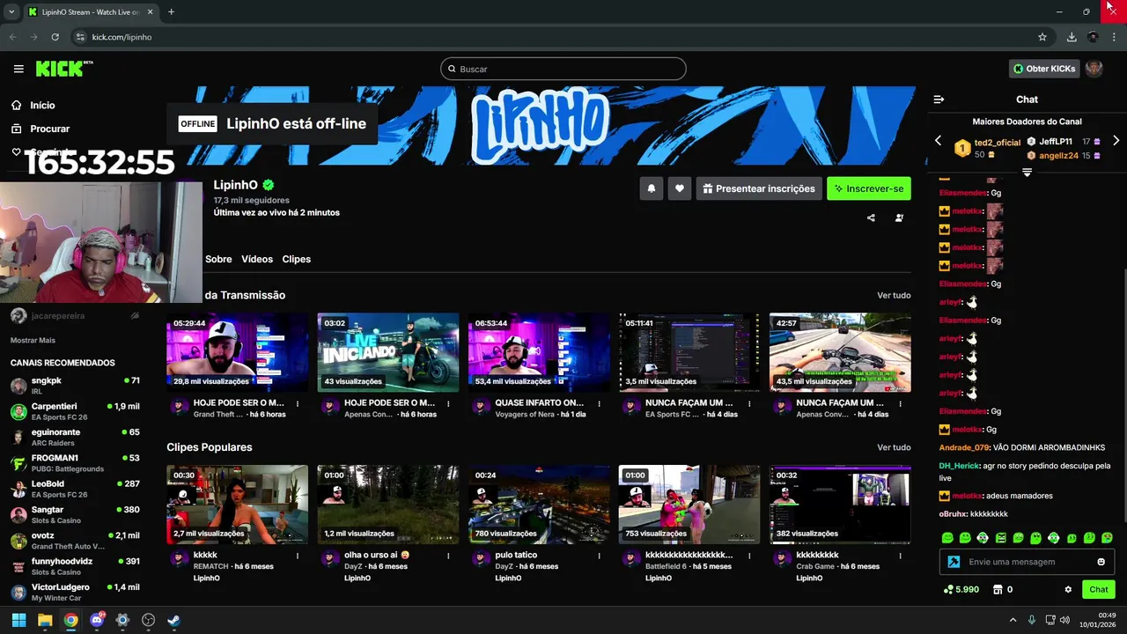Open the chat shop icon
1127x634 pixels.
(x=998, y=590)
